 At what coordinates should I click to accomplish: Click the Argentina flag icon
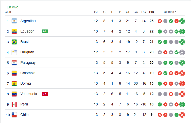[x=14, y=21]
